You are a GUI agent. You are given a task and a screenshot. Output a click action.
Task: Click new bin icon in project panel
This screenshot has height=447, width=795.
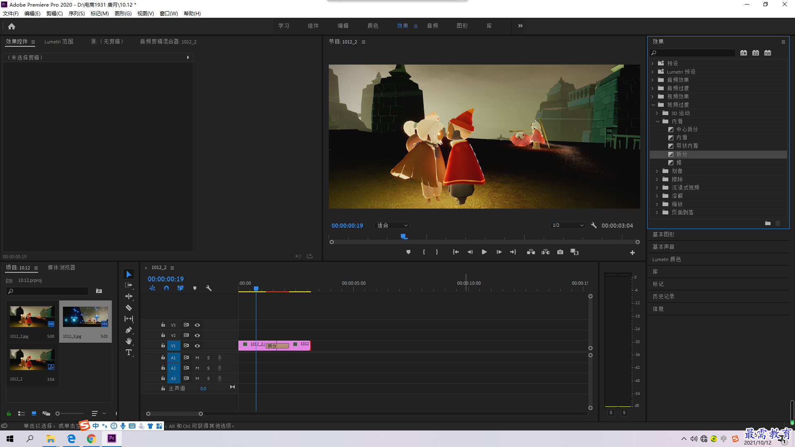[x=99, y=291]
